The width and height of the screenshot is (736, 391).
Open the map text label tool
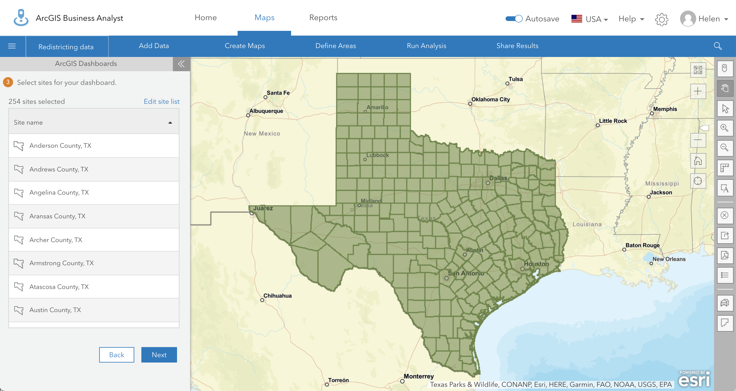pyautogui.click(x=725, y=188)
